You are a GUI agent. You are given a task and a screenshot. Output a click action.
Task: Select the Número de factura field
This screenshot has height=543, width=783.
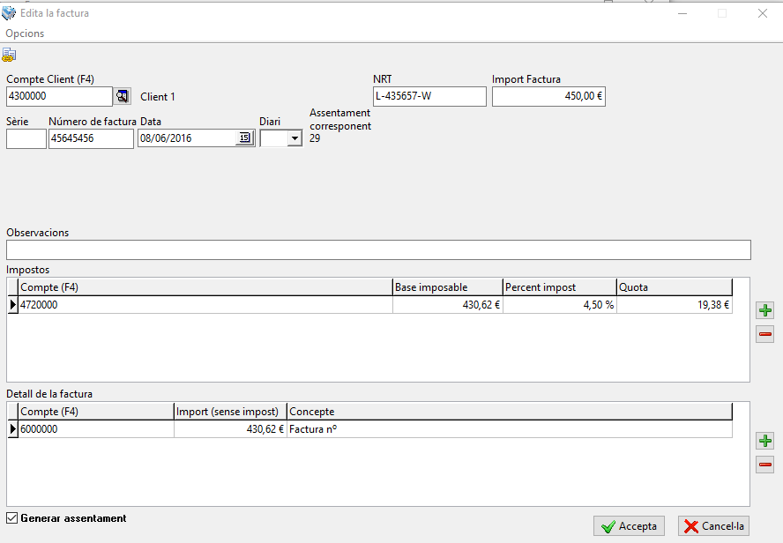pos(92,138)
